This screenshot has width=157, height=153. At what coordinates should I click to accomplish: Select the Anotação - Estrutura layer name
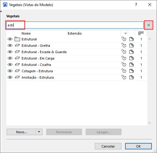click(x=38, y=77)
